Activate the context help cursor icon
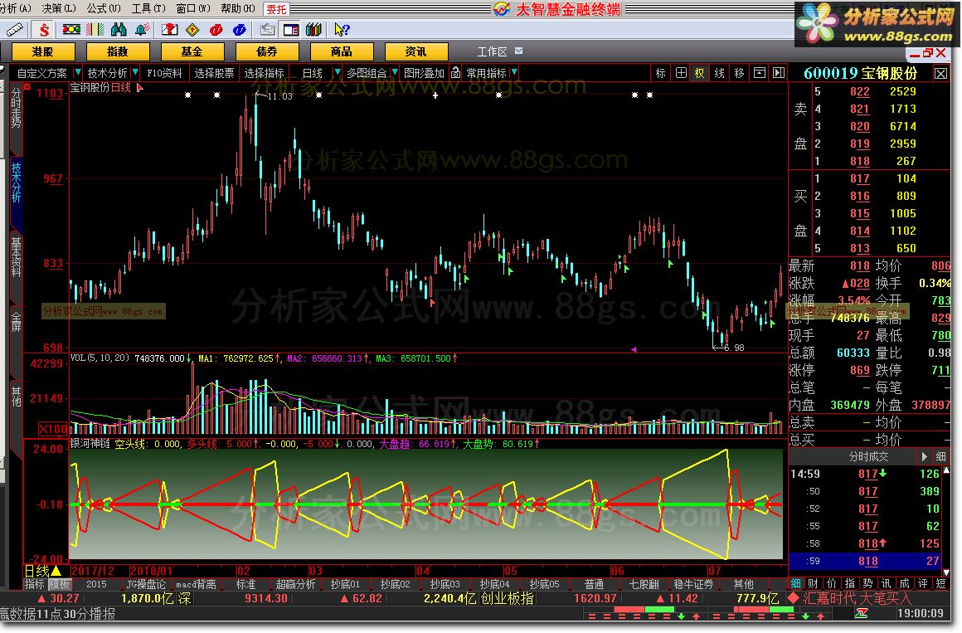 (342, 29)
